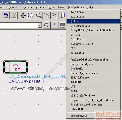
Task: Insert VAR variable equation component
Action: [x=62, y=25]
